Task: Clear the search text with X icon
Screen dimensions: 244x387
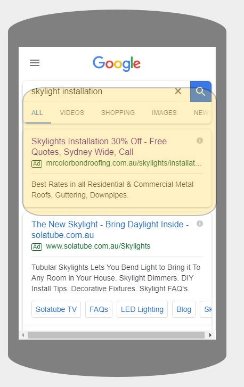Action: (178, 91)
